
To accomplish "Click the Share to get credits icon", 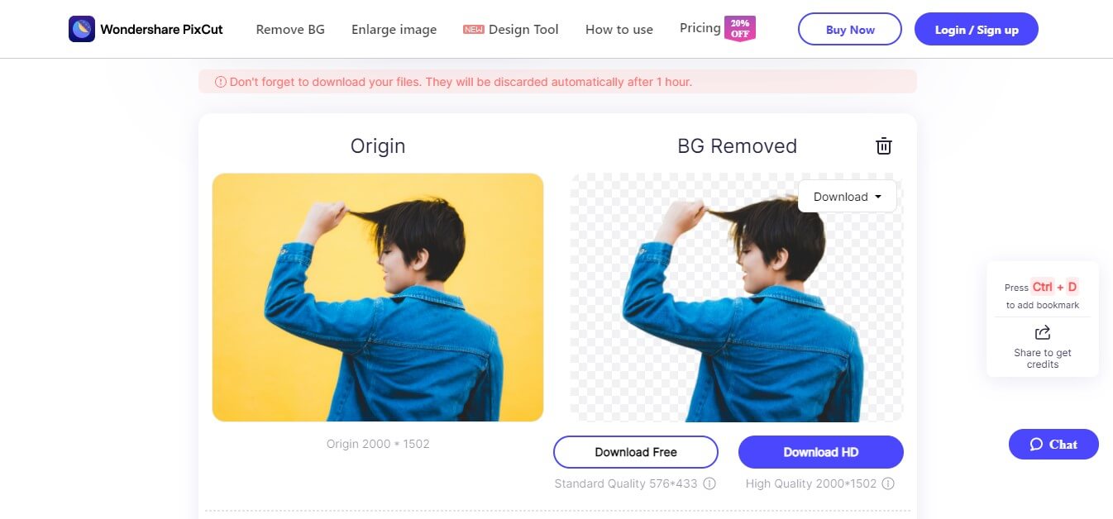I will tap(1043, 332).
